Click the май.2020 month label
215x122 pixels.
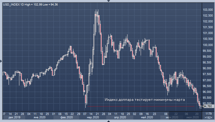[147, 117]
